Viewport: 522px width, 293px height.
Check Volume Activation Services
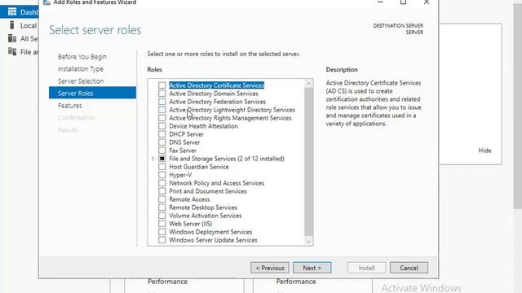coord(161,216)
